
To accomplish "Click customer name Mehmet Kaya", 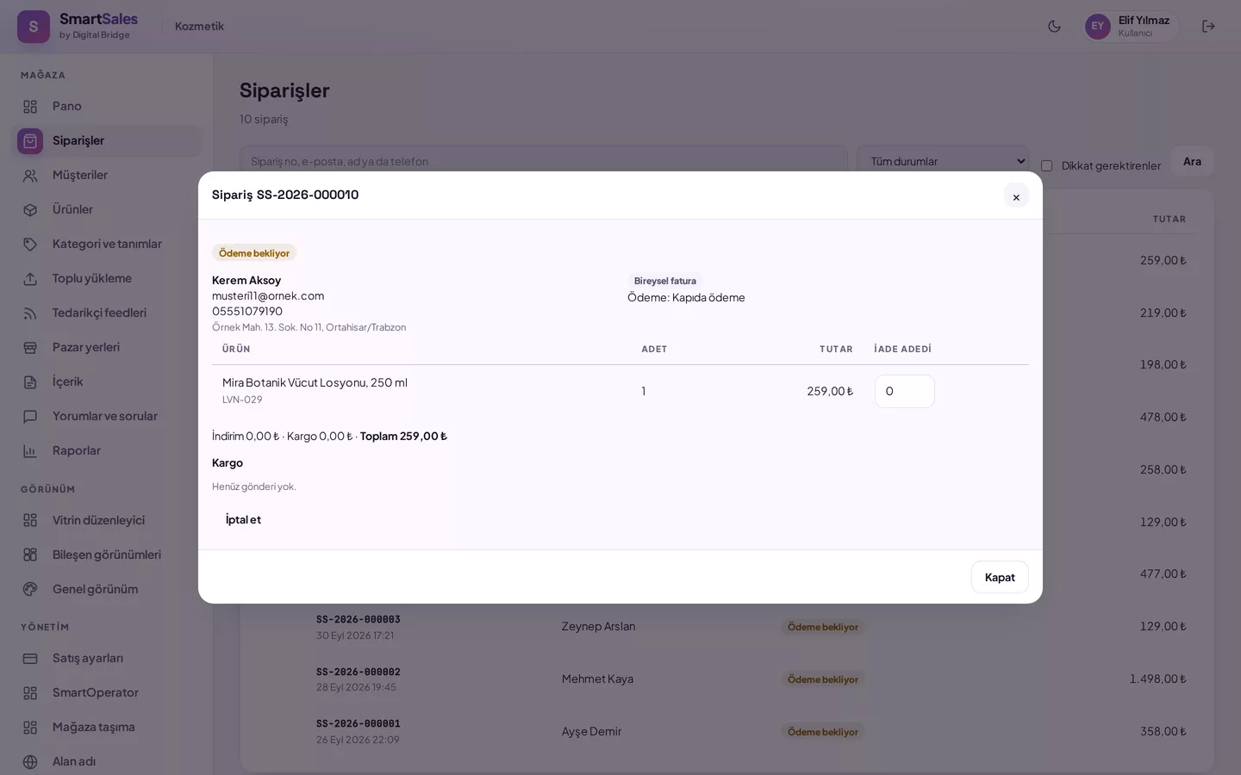I will coord(597,679).
